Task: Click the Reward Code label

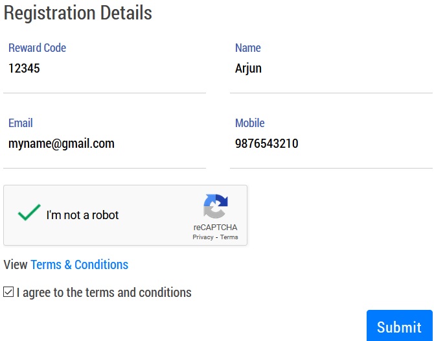Action: (37, 48)
